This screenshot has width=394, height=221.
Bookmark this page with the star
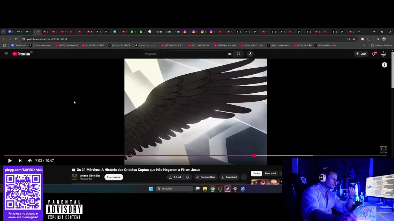pos(354,39)
